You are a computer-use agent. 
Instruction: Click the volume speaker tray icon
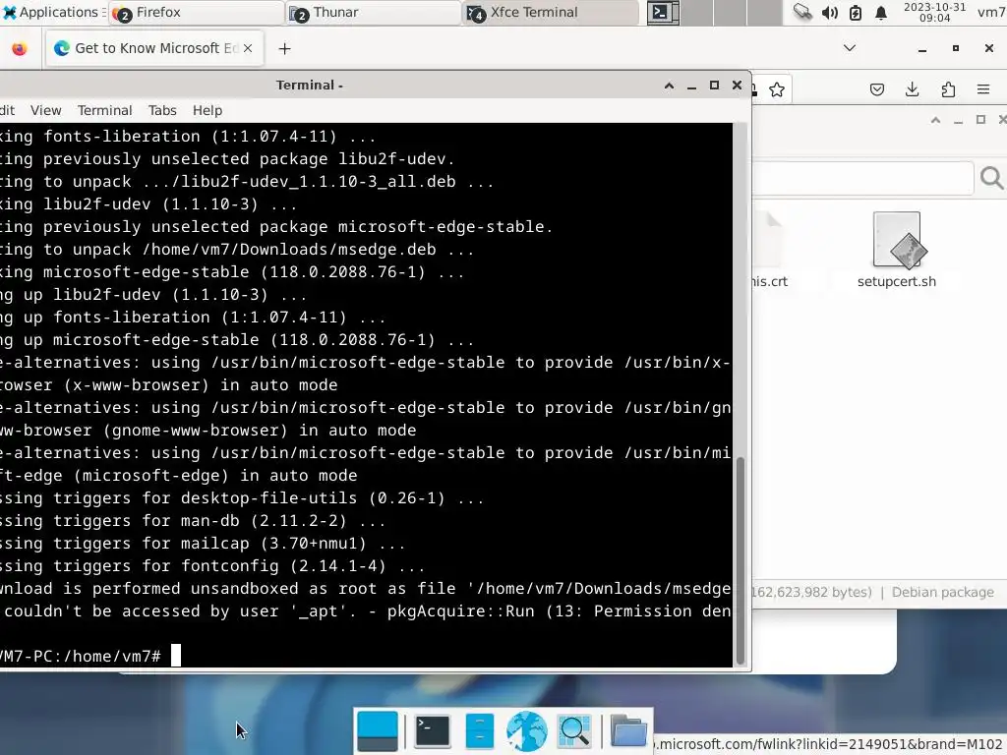click(x=829, y=12)
